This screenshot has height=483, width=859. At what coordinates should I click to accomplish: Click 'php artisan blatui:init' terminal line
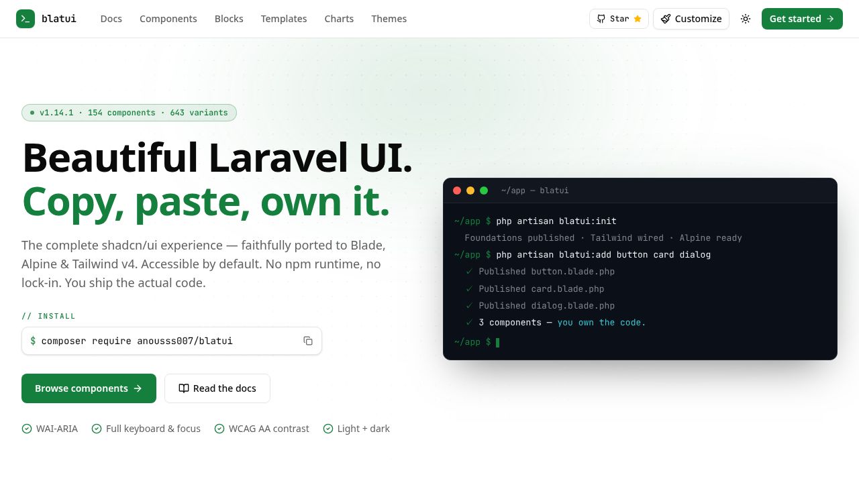click(556, 221)
